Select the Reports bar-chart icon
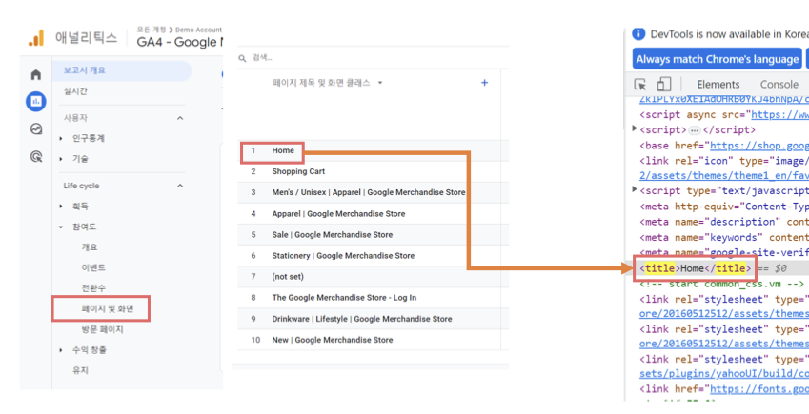Image resolution: width=809 pixels, height=414 pixels. (36, 102)
